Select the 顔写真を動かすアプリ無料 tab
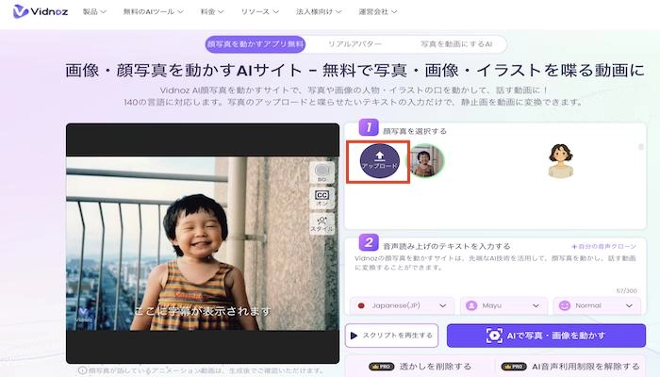 click(x=256, y=44)
